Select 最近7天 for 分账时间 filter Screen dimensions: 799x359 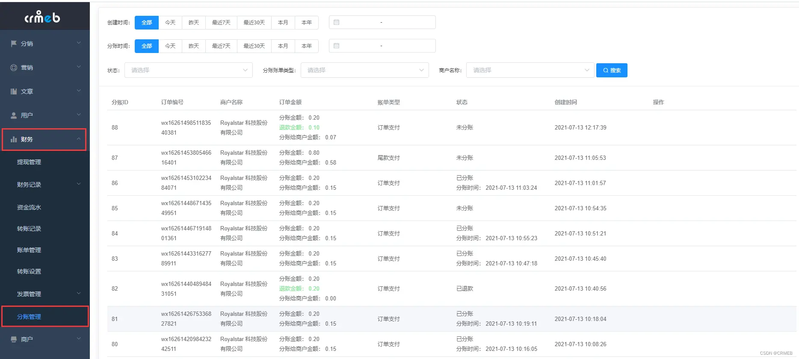[x=221, y=46]
